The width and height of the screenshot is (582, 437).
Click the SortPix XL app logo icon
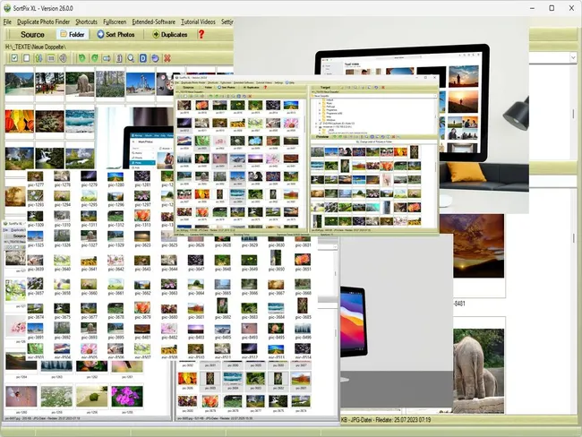7,8
